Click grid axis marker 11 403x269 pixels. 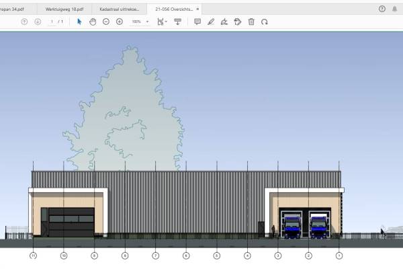click(x=33, y=256)
